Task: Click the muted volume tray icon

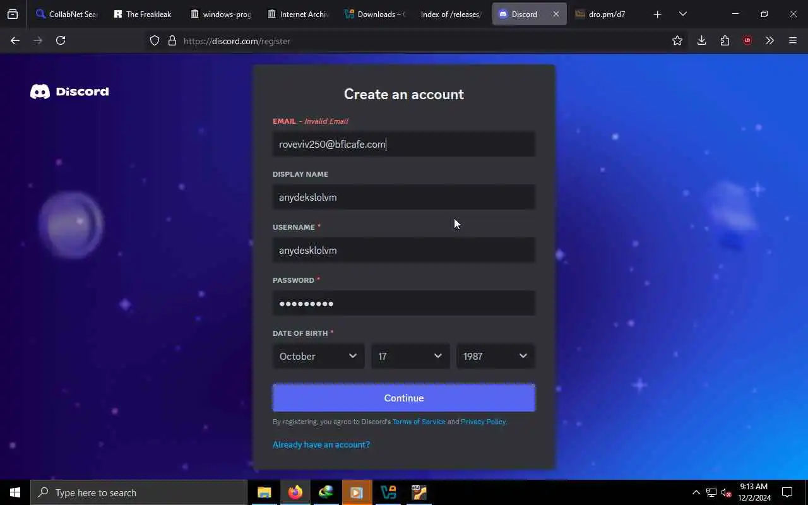Action: pos(727,492)
